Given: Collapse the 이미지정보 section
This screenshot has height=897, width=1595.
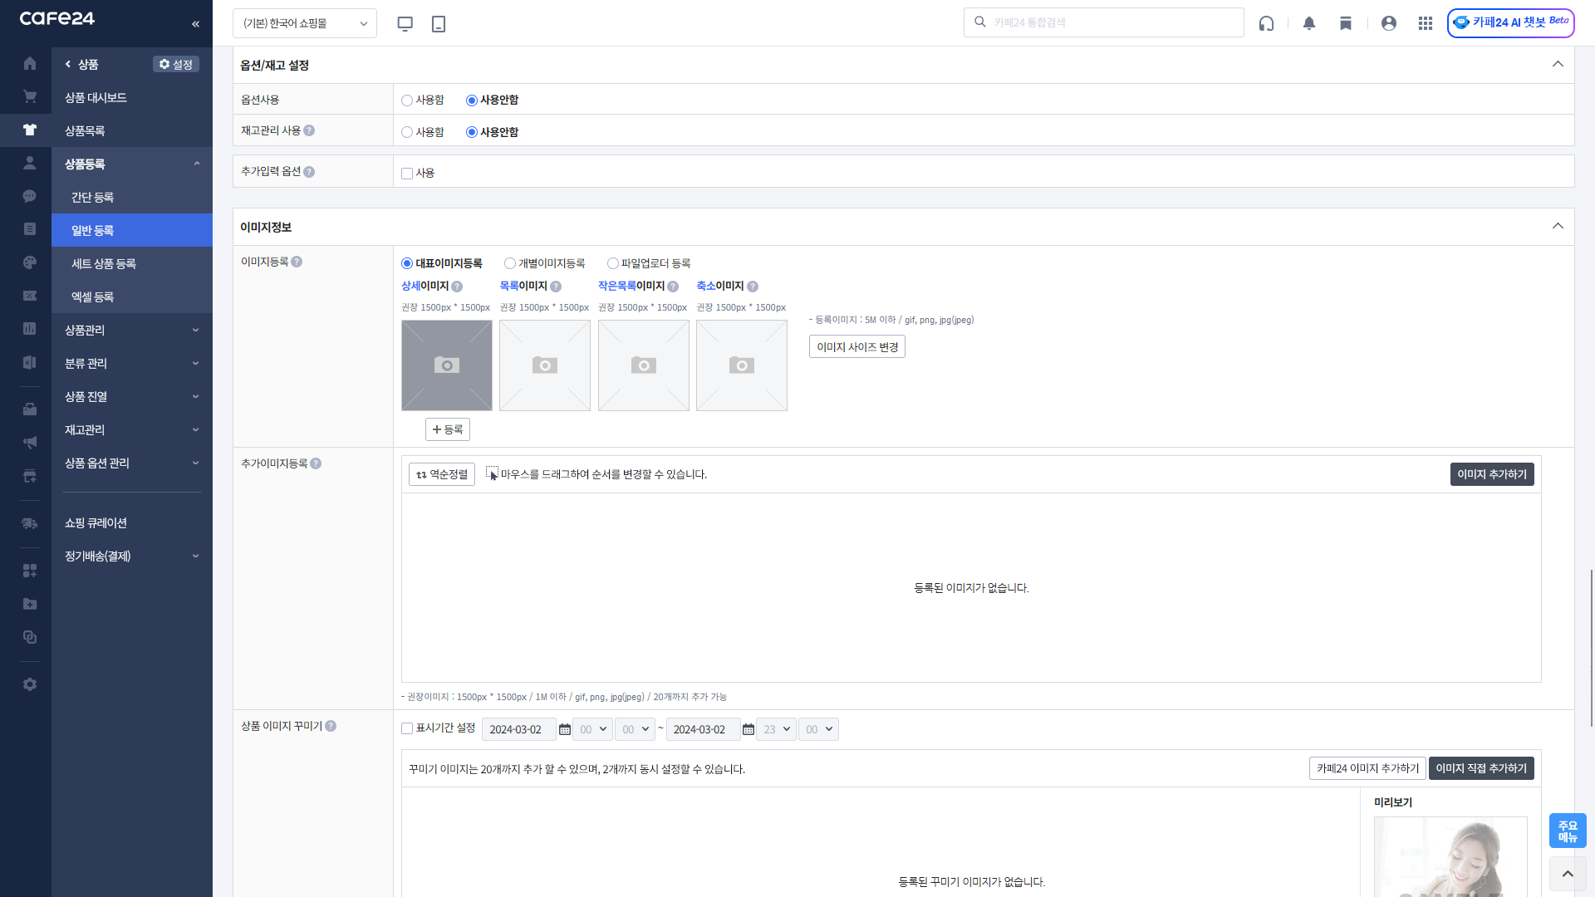Looking at the screenshot, I should coord(1558,226).
